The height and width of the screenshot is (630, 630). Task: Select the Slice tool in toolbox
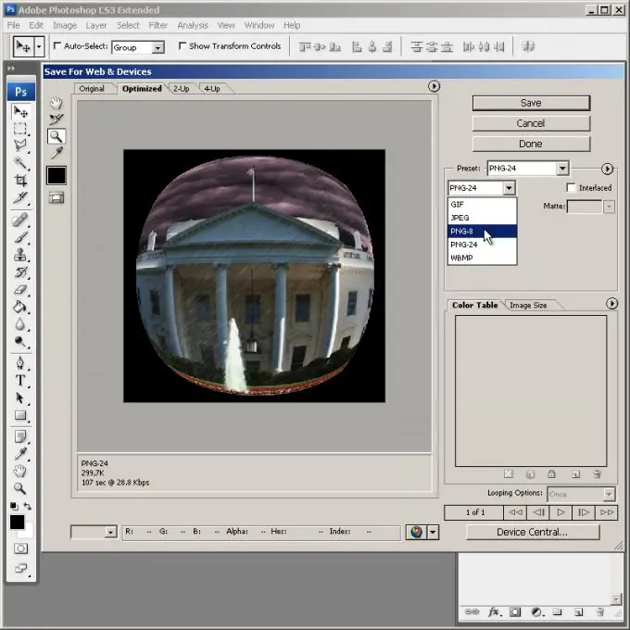20,197
